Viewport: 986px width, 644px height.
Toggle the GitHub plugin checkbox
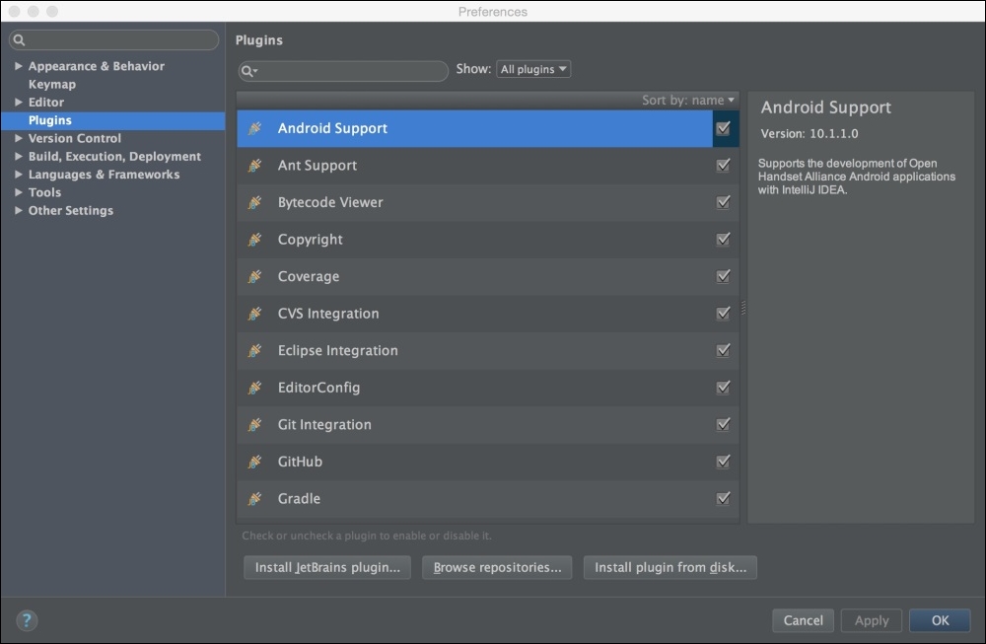[x=723, y=463]
